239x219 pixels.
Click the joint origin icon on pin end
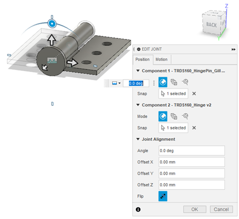pyautogui.click(x=52, y=60)
